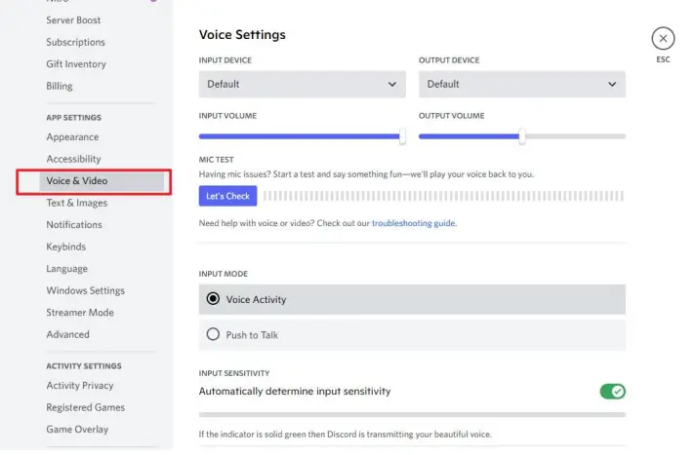
Task: Open the Input Device dropdown
Action: point(302,84)
